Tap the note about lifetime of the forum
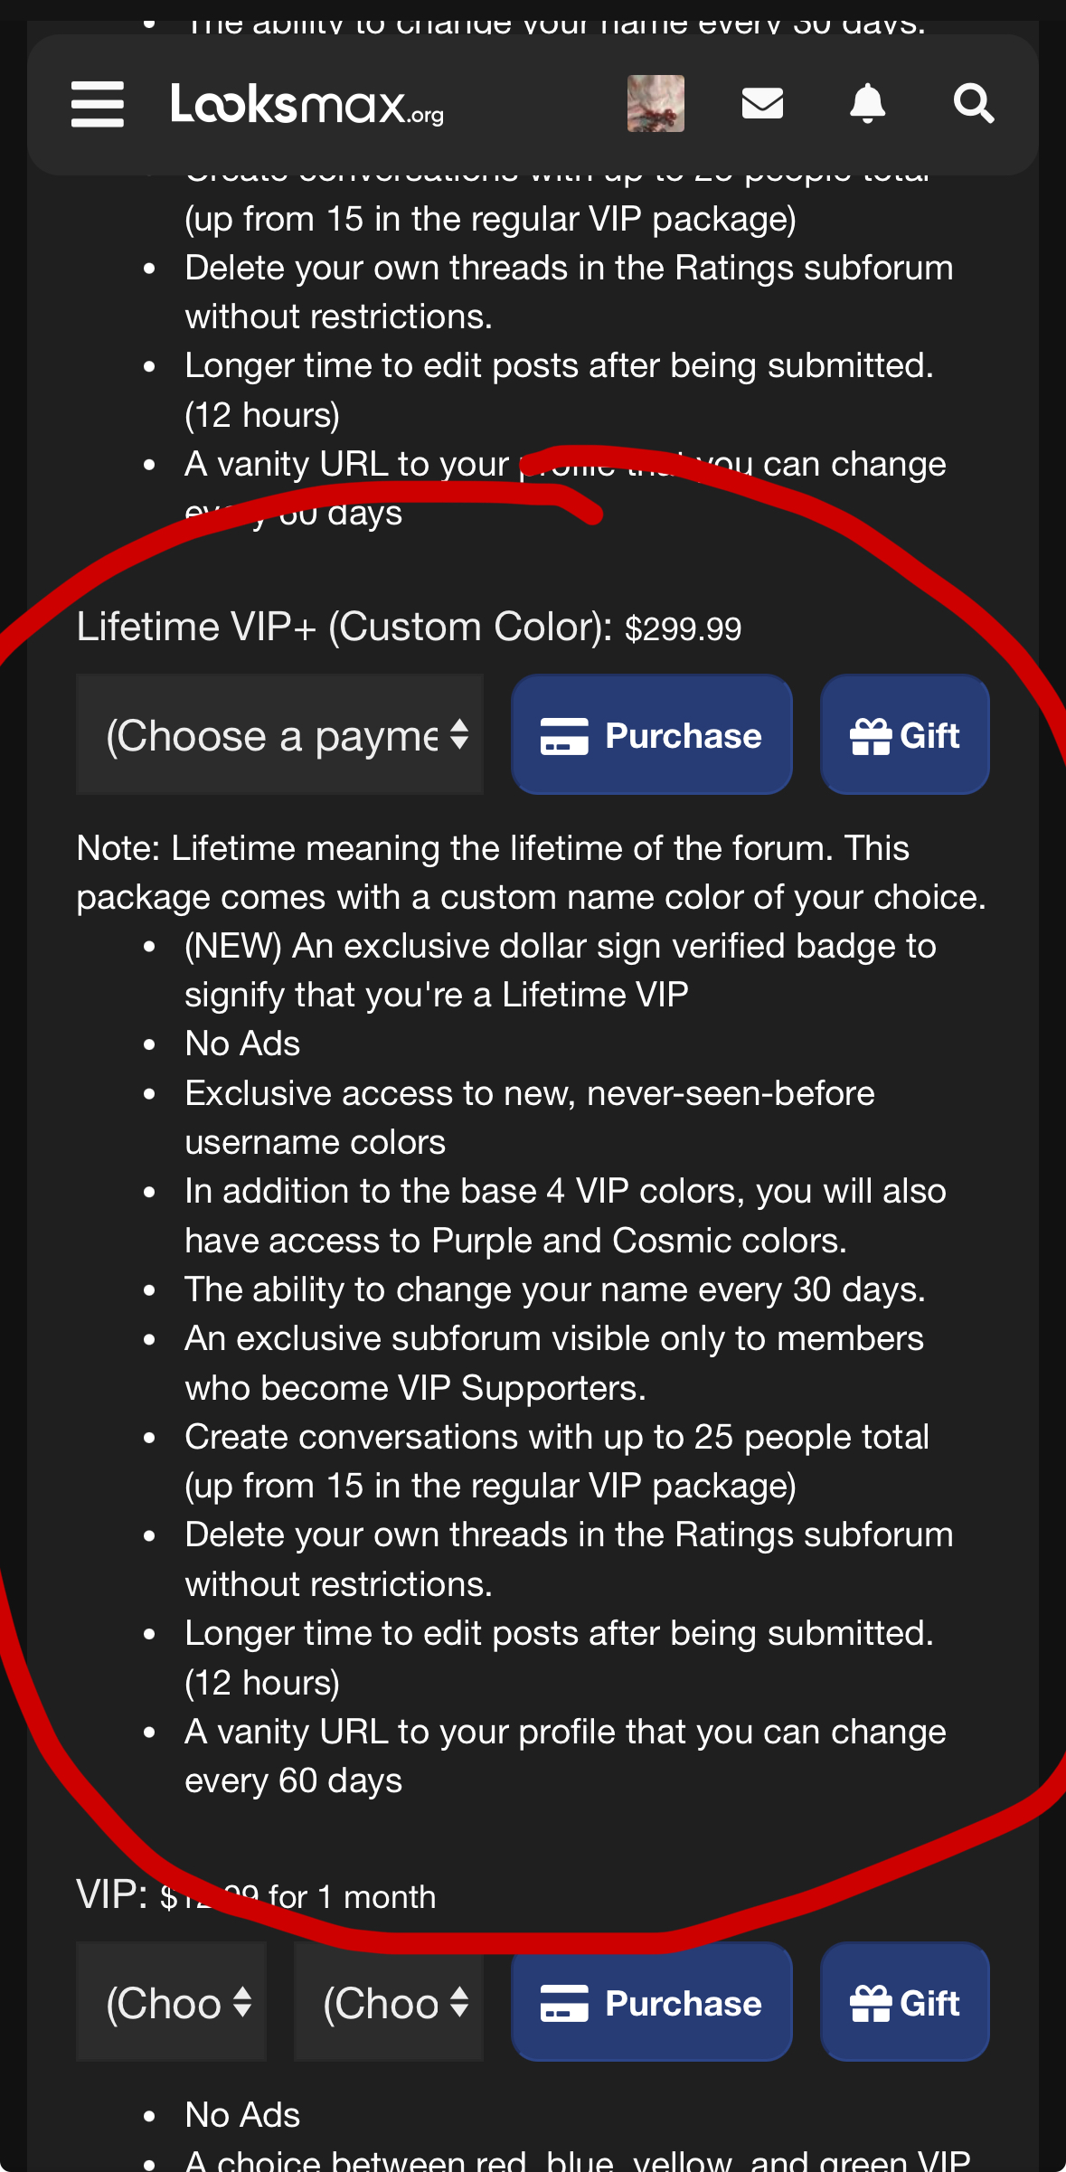The width and height of the screenshot is (1066, 2172). point(531,873)
